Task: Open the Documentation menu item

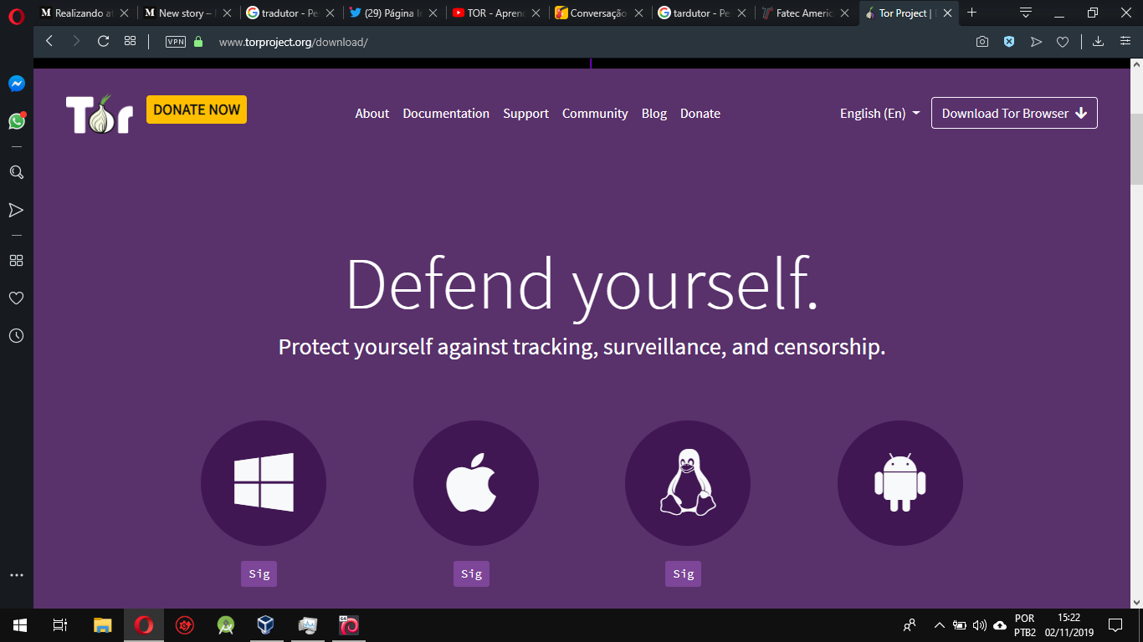Action: pyautogui.click(x=446, y=114)
